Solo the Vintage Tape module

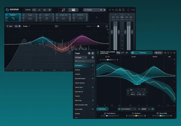point(57,18)
